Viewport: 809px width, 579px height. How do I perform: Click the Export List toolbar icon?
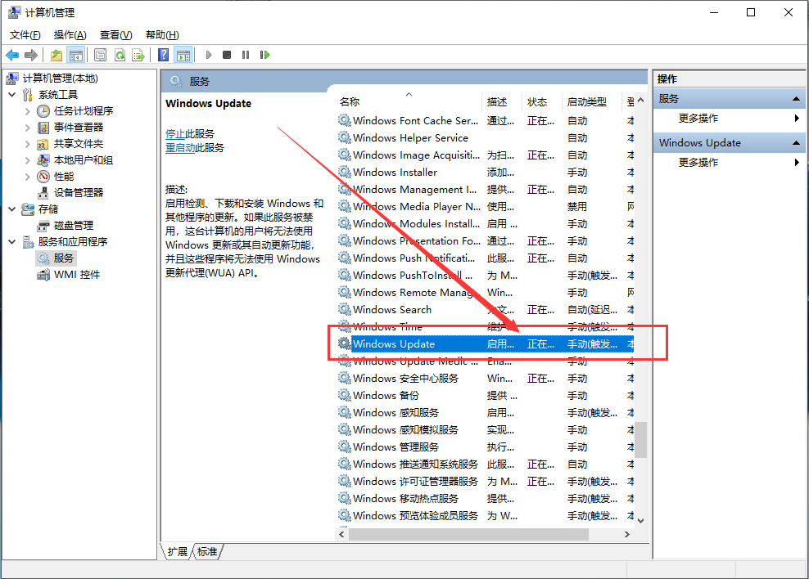tap(138, 55)
